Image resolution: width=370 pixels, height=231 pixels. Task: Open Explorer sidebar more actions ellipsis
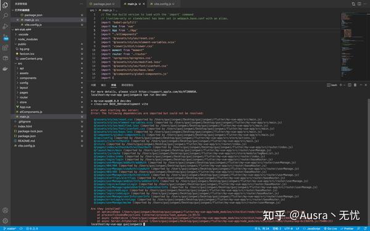pos(81,4)
